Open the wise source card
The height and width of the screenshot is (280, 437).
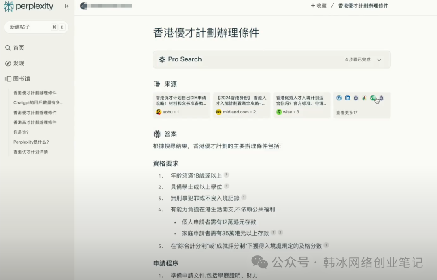[301, 105]
